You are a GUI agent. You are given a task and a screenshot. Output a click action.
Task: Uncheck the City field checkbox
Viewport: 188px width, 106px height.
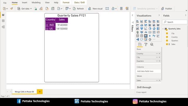click(167, 33)
